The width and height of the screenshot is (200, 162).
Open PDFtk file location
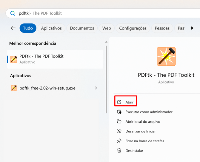tap(143, 121)
